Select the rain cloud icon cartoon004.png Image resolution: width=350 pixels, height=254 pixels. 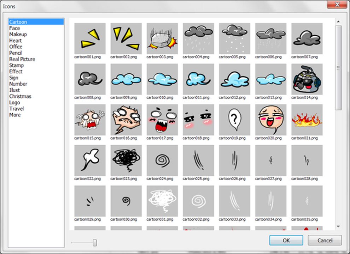tap(198, 38)
